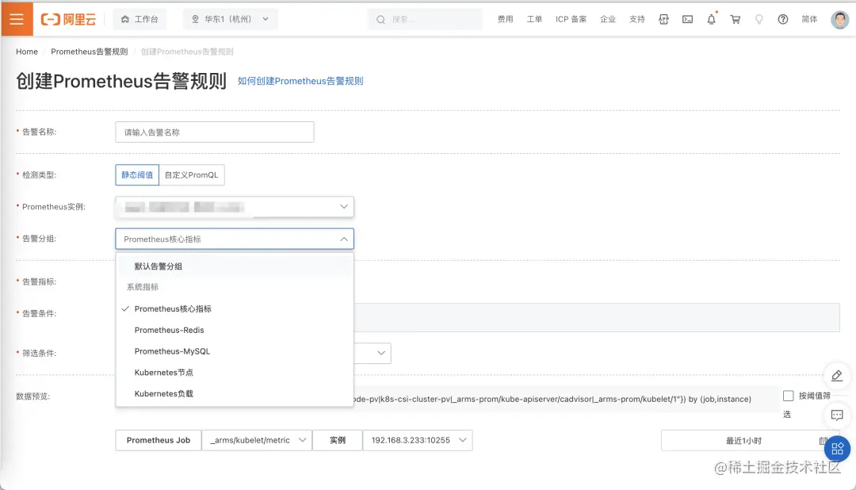The height and width of the screenshot is (490, 856).
Task: Click the 实例 button
Action: (338, 440)
